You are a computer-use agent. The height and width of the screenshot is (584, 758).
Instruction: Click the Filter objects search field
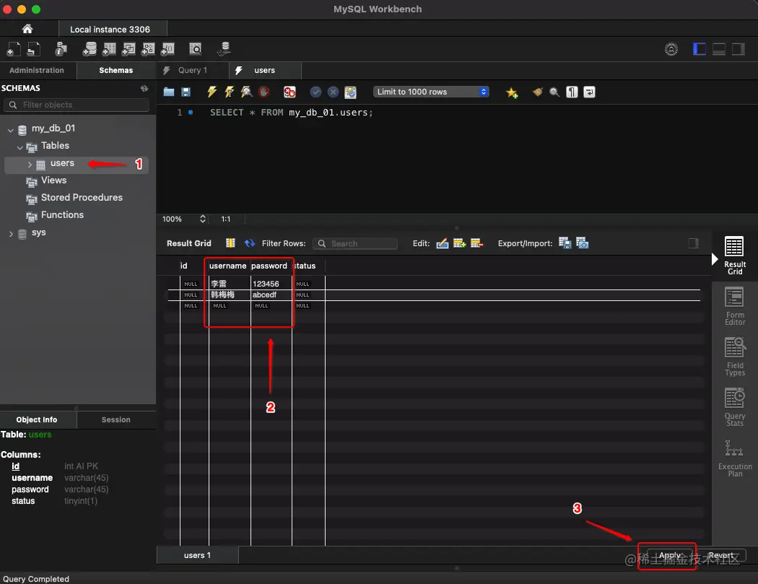77,105
